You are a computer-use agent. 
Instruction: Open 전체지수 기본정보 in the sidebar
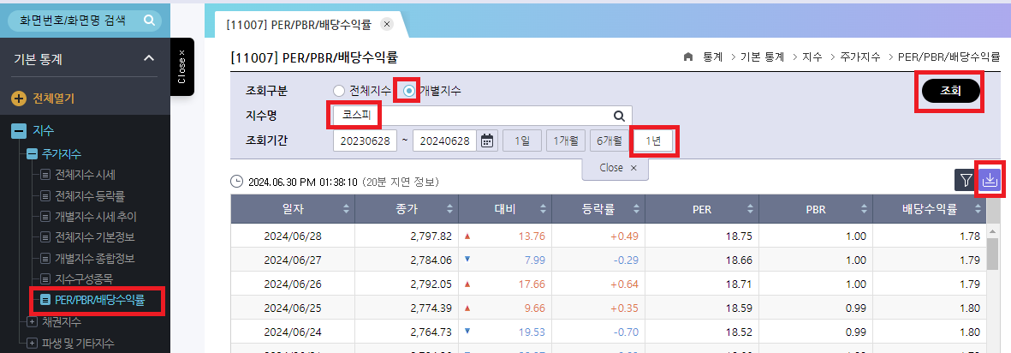click(95, 236)
